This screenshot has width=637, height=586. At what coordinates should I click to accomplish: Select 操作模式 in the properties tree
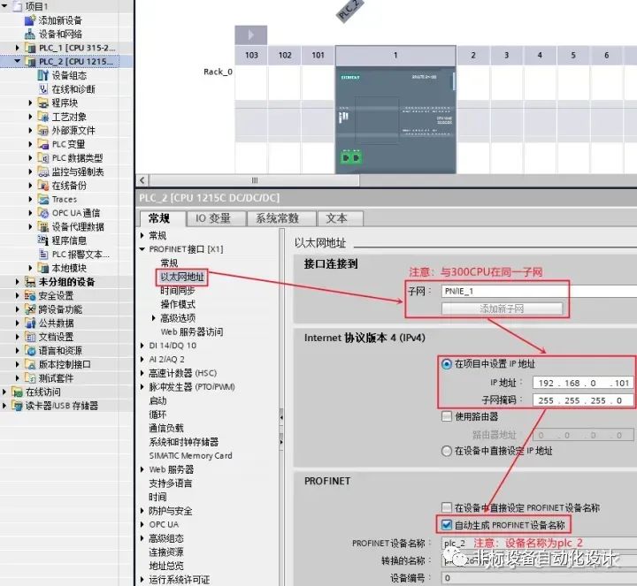pos(178,304)
